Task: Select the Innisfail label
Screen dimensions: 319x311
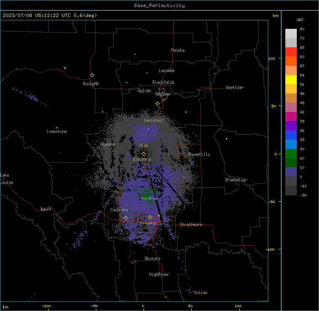Action: (x=154, y=120)
